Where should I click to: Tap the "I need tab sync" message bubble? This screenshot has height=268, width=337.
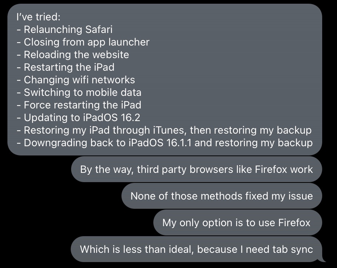click(196, 249)
